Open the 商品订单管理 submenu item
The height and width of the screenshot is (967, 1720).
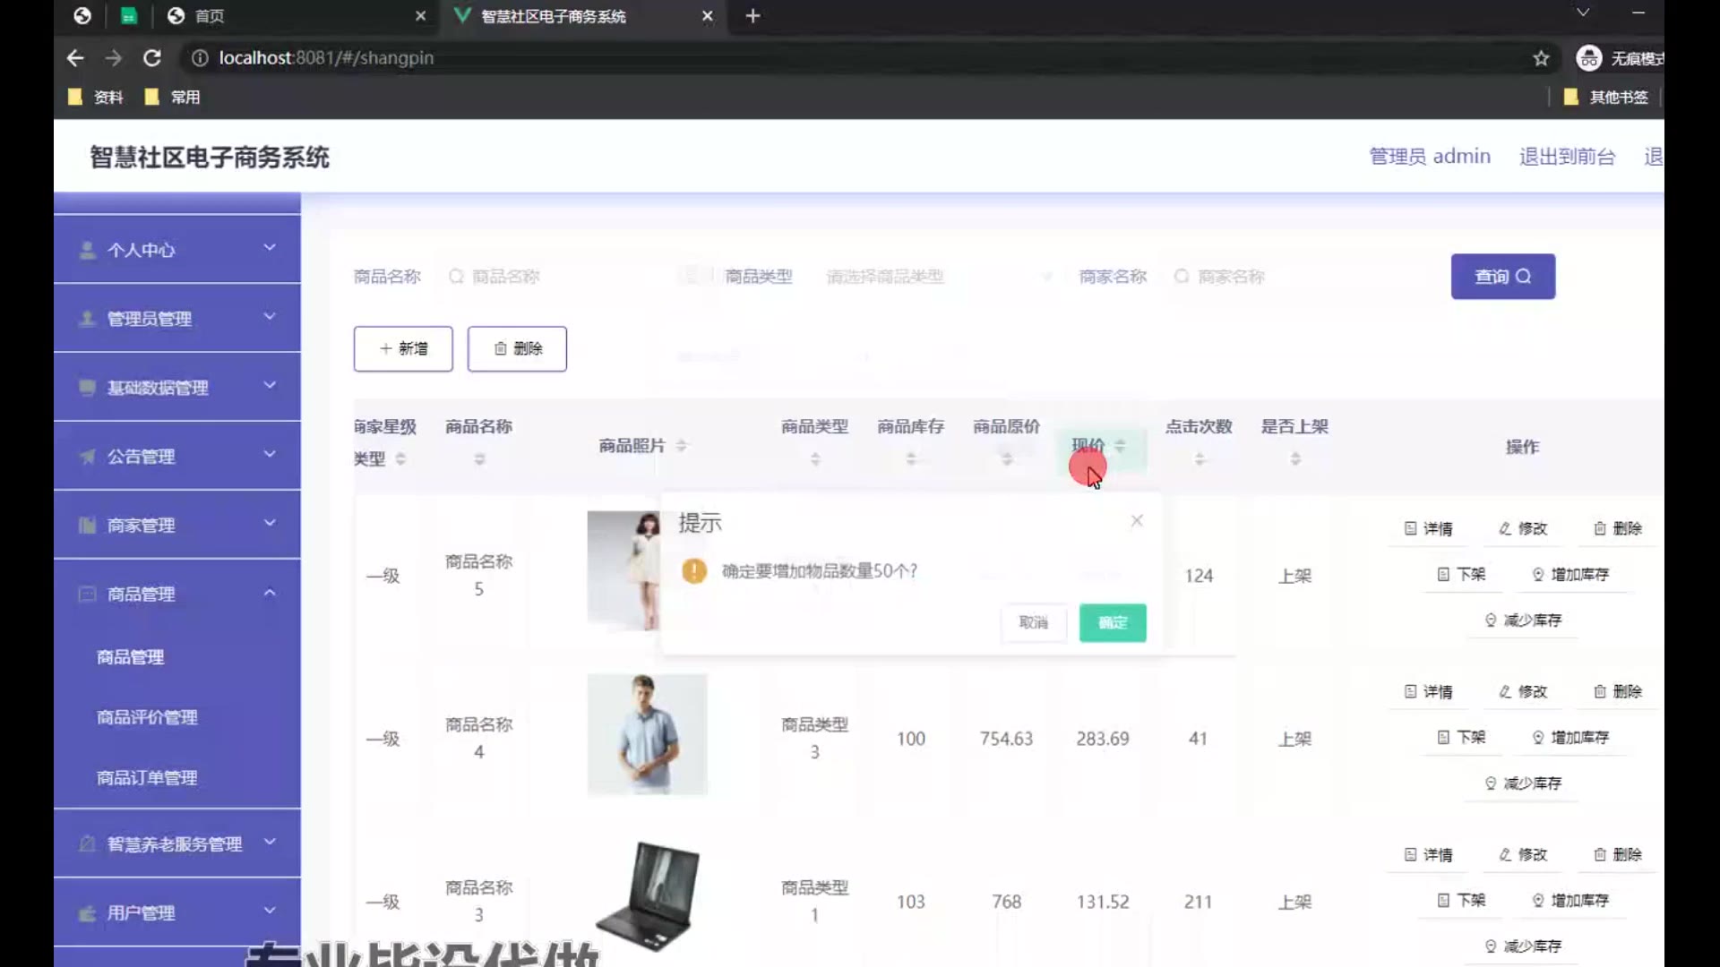click(x=147, y=778)
